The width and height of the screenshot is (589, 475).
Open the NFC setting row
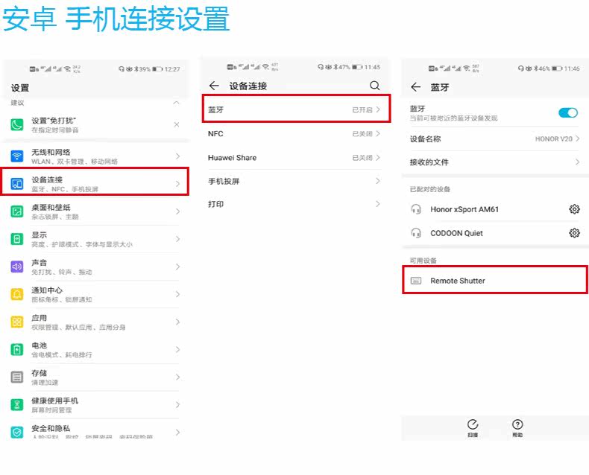tap(294, 134)
